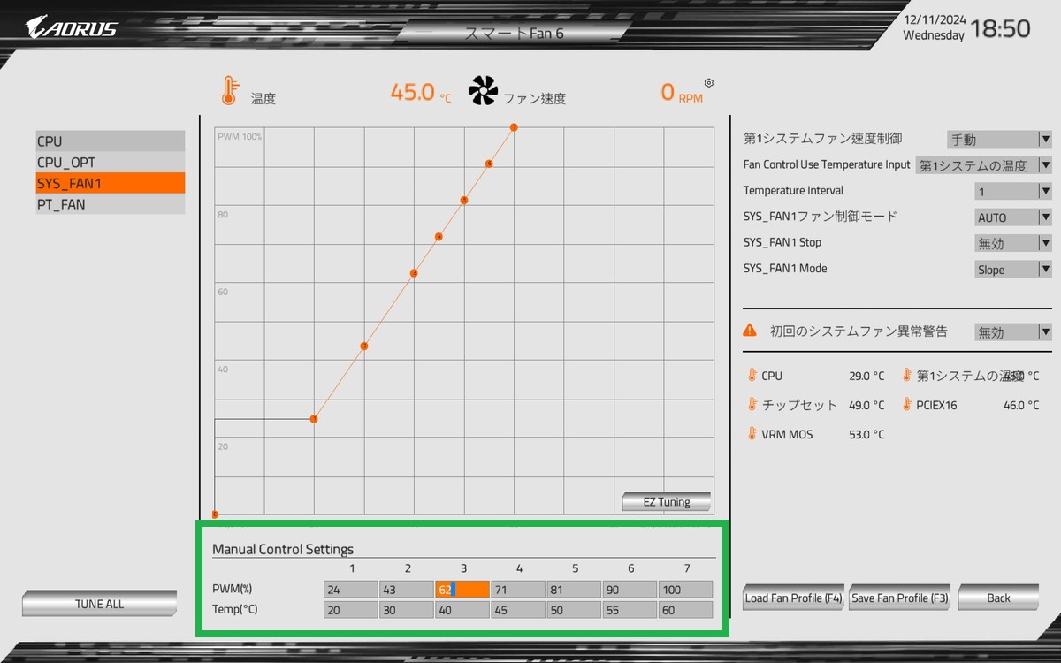Viewport: 1061px width, 663px height.
Task: Click the thermometer temperature icon
Action: [x=229, y=91]
